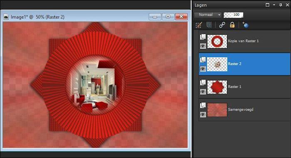Click the edit selection brush icon in Lagen
Image resolution: width=291 pixels, height=158 pixels.
199,25
